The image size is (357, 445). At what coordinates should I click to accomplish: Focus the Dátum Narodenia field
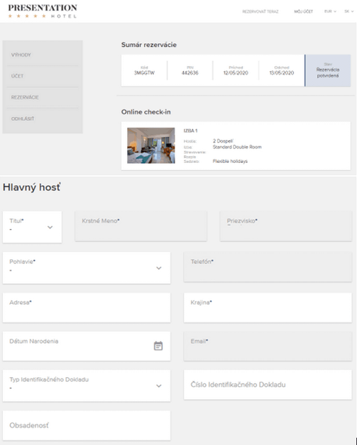click(x=87, y=346)
